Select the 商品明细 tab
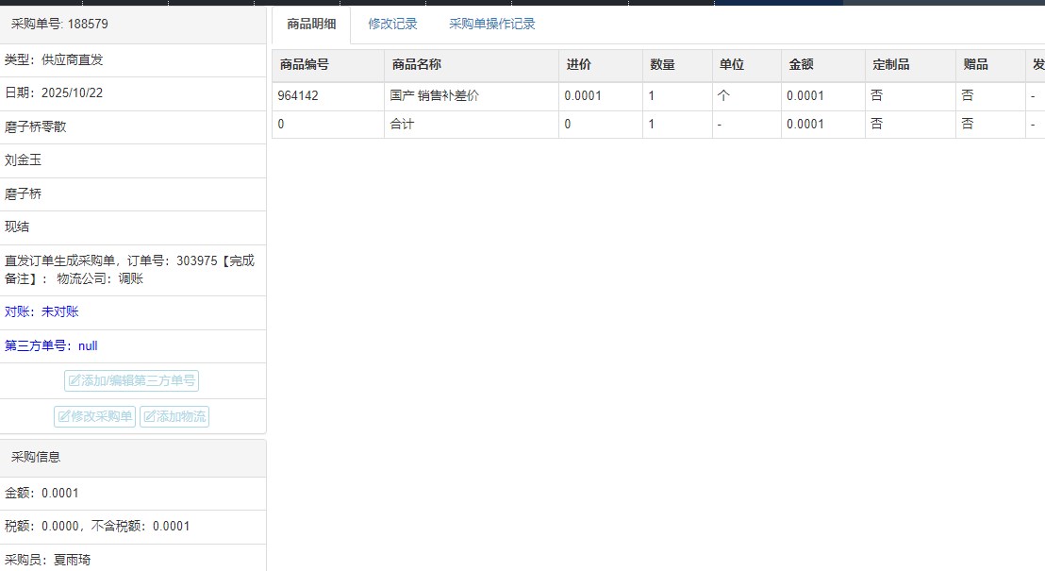This screenshot has width=1045, height=571. 311,25
